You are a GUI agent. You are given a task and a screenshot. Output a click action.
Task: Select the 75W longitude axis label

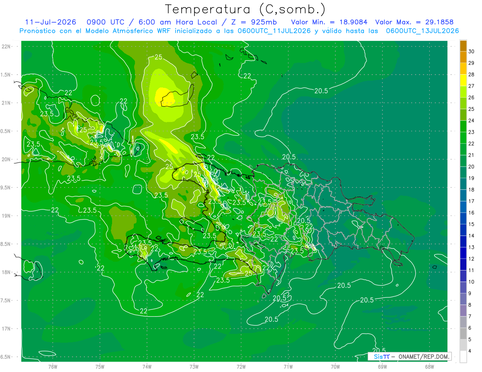tap(100, 366)
